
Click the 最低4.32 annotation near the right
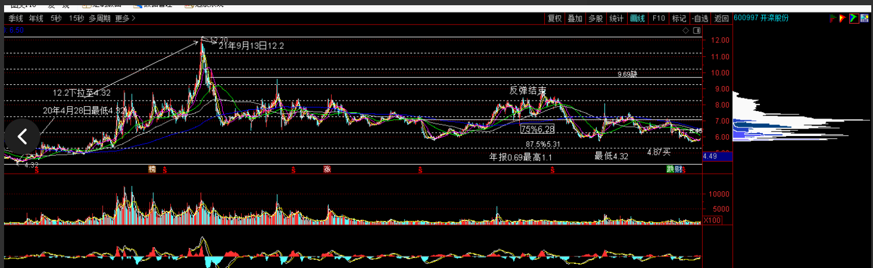click(x=611, y=156)
